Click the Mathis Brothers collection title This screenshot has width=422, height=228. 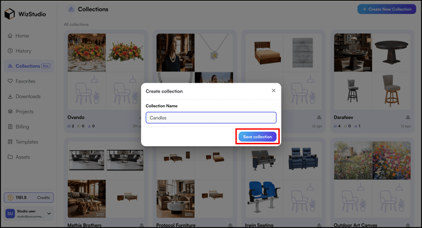pyautogui.click(x=84, y=225)
